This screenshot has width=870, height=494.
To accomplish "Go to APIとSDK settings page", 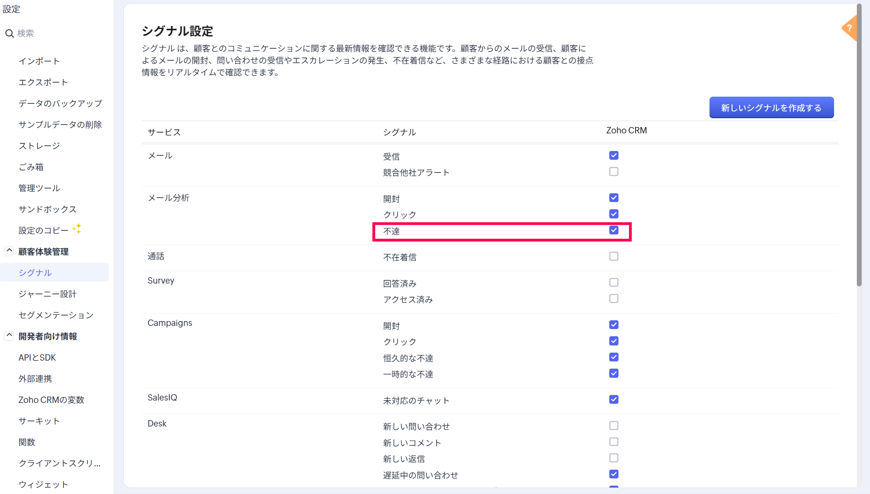I will pyautogui.click(x=37, y=358).
